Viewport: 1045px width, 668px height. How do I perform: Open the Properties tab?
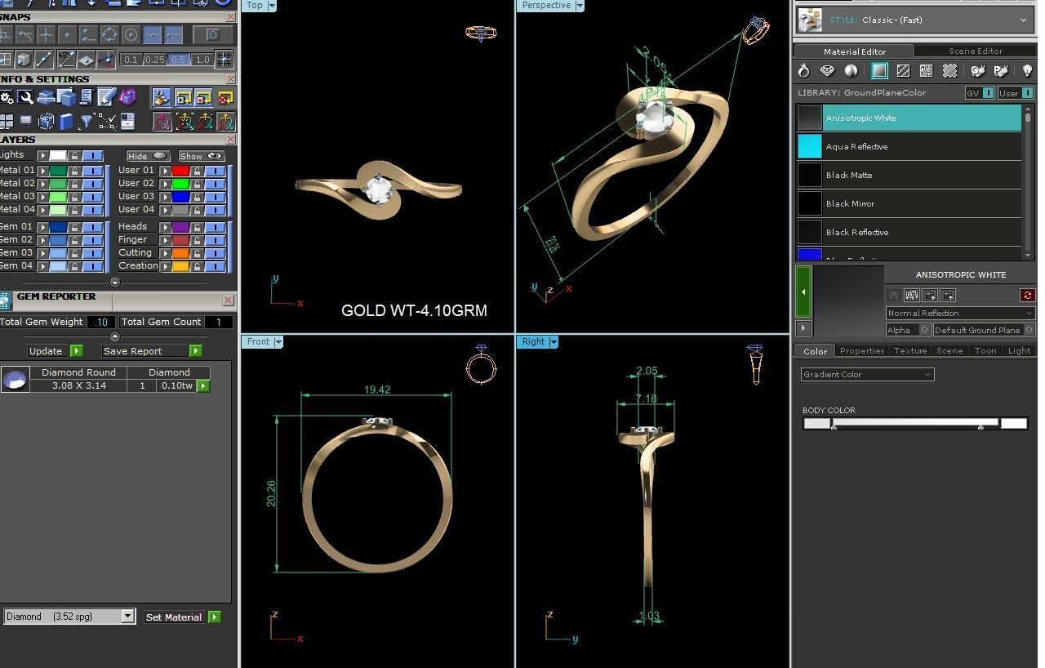(861, 350)
